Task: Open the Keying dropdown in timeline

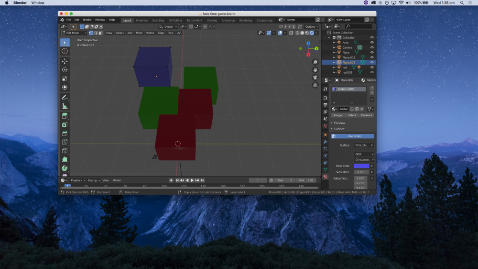Action: tap(94, 180)
